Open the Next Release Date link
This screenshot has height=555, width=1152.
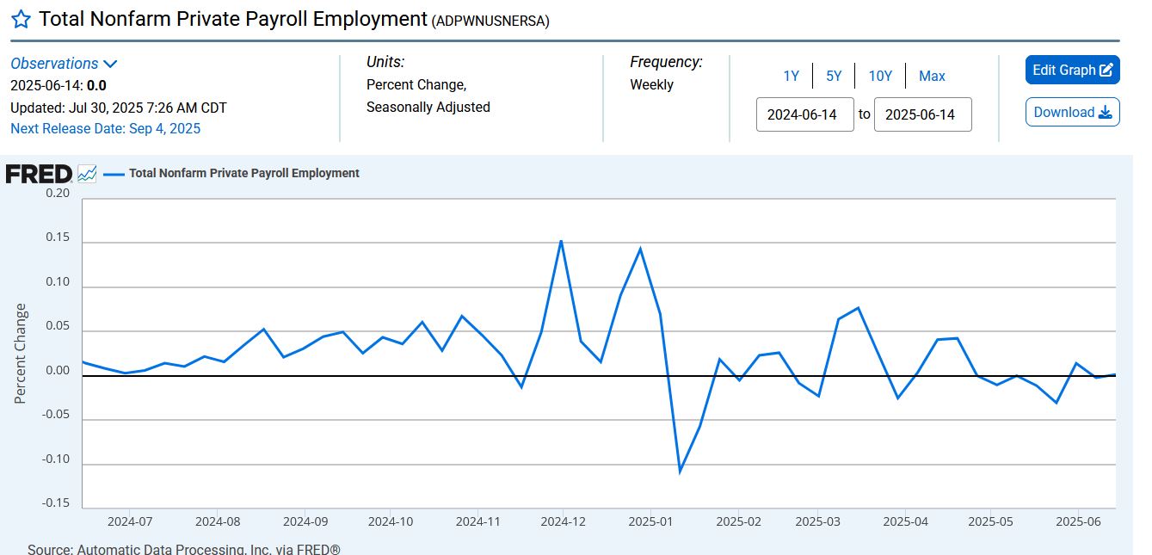pyautogui.click(x=105, y=128)
